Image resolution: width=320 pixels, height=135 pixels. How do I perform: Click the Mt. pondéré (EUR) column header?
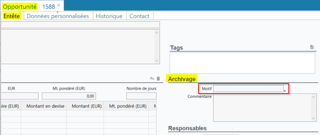[126, 106]
